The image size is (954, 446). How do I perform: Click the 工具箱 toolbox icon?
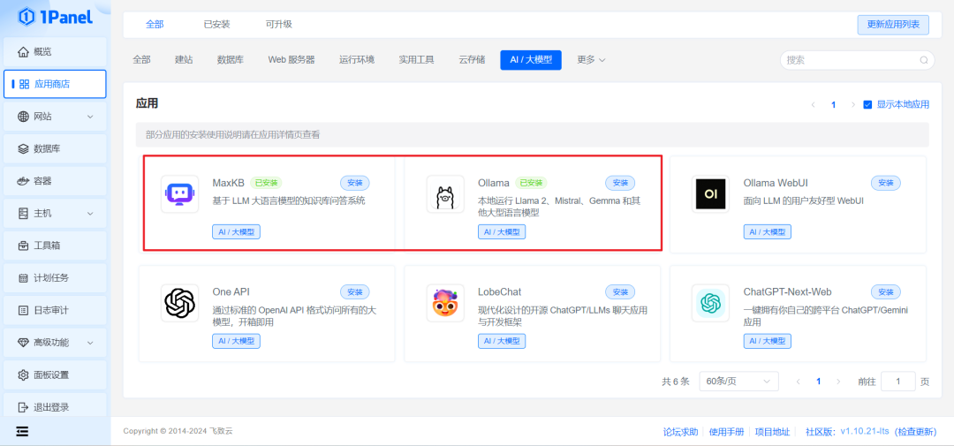coord(23,246)
